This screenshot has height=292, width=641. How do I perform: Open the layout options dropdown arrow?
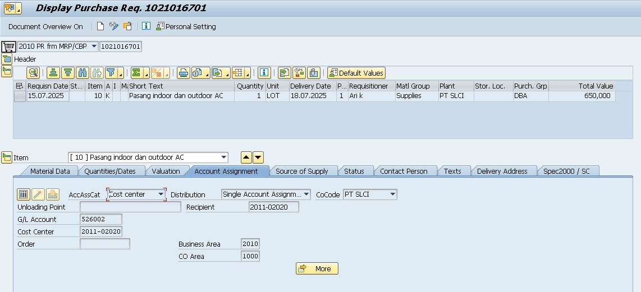(x=248, y=73)
